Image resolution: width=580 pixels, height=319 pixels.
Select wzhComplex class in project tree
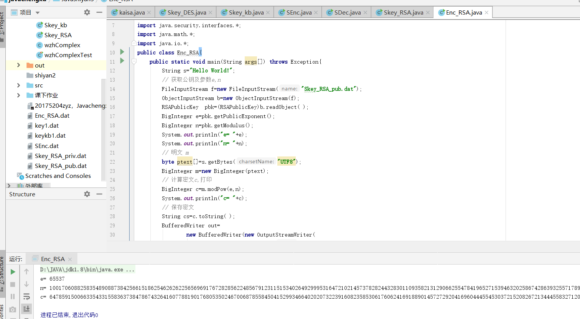click(x=62, y=45)
